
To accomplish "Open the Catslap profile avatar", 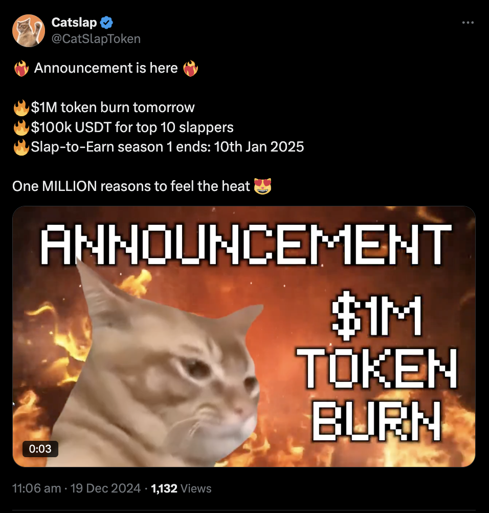I will coord(29,30).
